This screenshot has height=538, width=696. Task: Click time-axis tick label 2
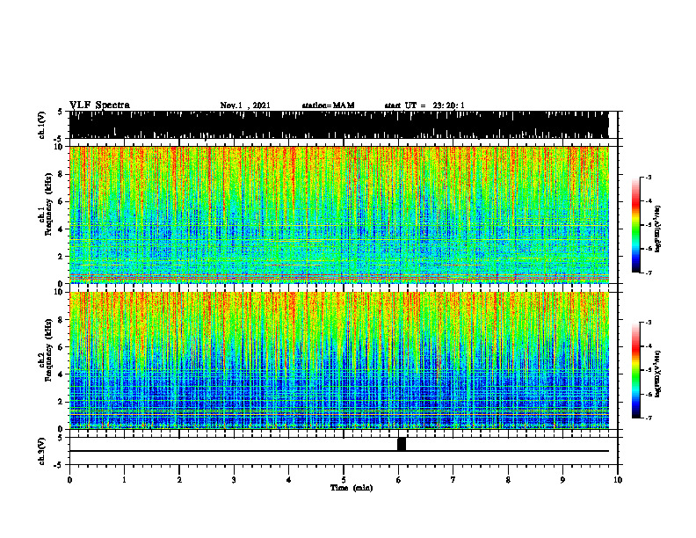click(179, 480)
